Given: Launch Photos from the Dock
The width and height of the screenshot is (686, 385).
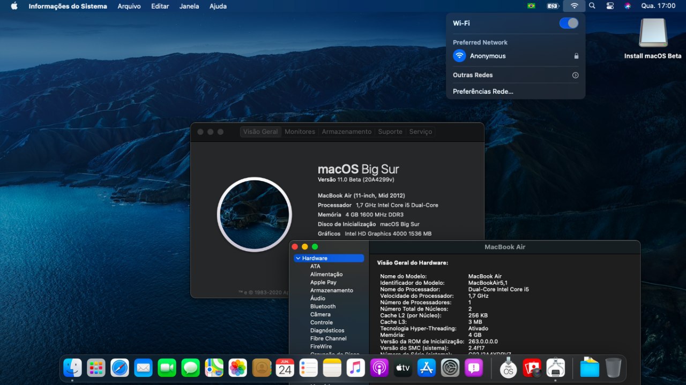Looking at the screenshot, I should (x=238, y=368).
